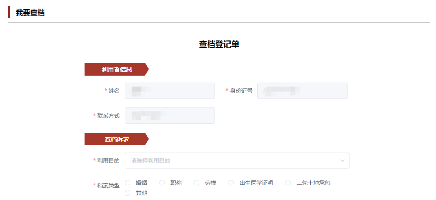This screenshot has height=200, width=436.
Task: Click the 联系方式 input field
Action: pyautogui.click(x=170, y=116)
